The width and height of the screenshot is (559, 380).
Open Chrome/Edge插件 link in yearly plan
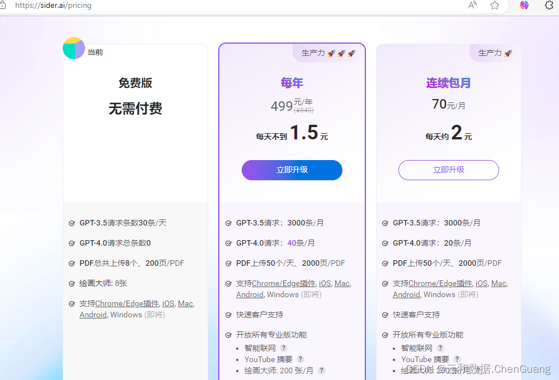pos(284,283)
